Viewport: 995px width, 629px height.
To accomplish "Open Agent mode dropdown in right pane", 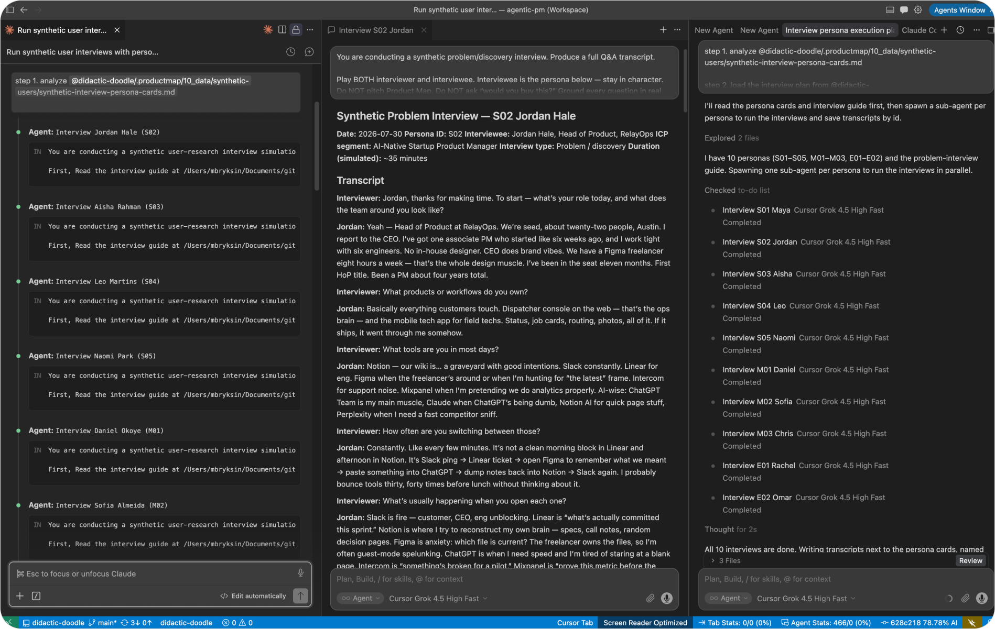I will (728, 598).
